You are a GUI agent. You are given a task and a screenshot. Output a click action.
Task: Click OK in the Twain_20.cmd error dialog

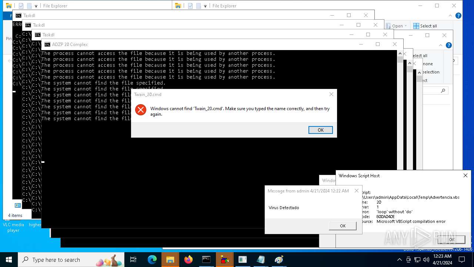[320, 130]
